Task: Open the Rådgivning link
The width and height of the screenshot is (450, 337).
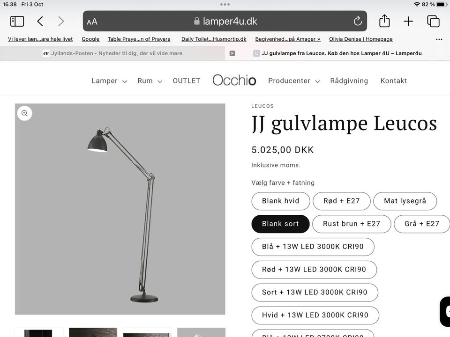Action: coord(349,81)
